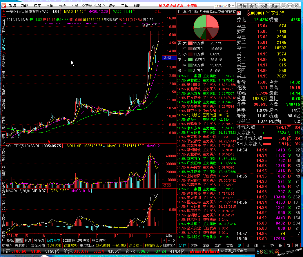Click red large-buy color swatch 99万手
Screen dimensions: 303x257
[x=190, y=43]
